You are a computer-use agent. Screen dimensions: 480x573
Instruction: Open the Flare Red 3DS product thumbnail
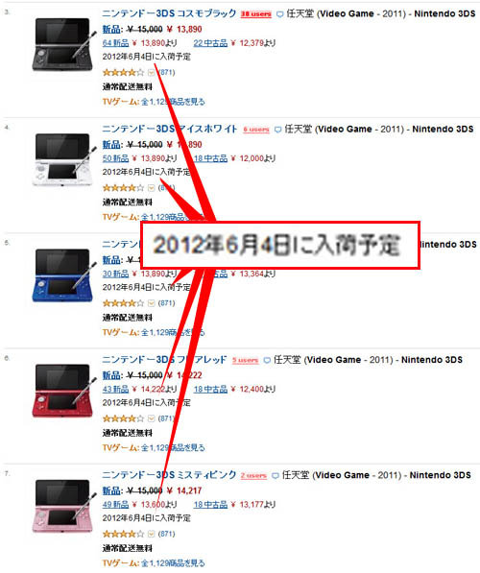click(64, 391)
